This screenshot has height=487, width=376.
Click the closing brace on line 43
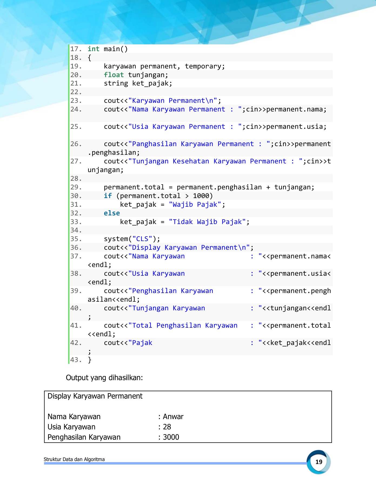click(x=89, y=360)
